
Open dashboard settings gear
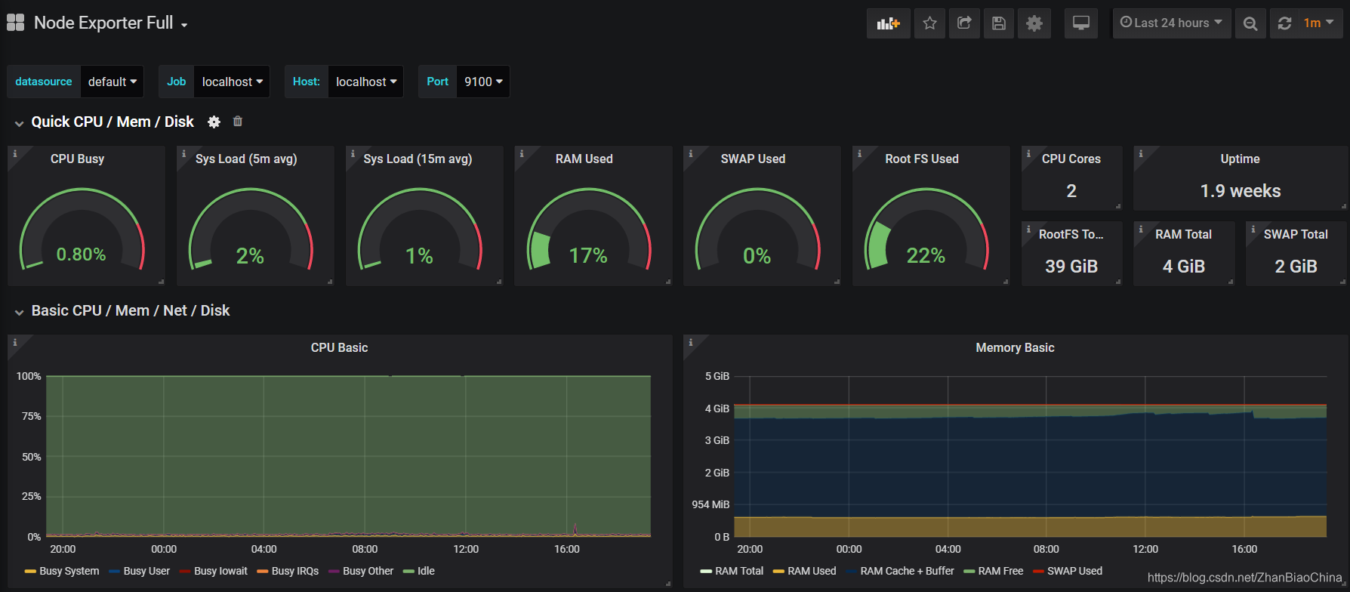pyautogui.click(x=1034, y=23)
